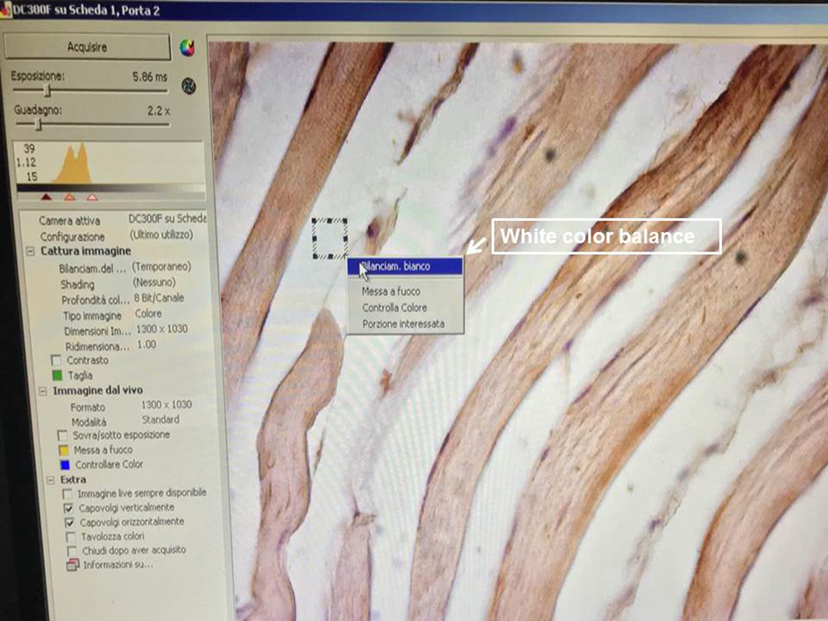Open the color wheel icon beside Acquisire
This screenshot has width=828, height=621.
[187, 47]
